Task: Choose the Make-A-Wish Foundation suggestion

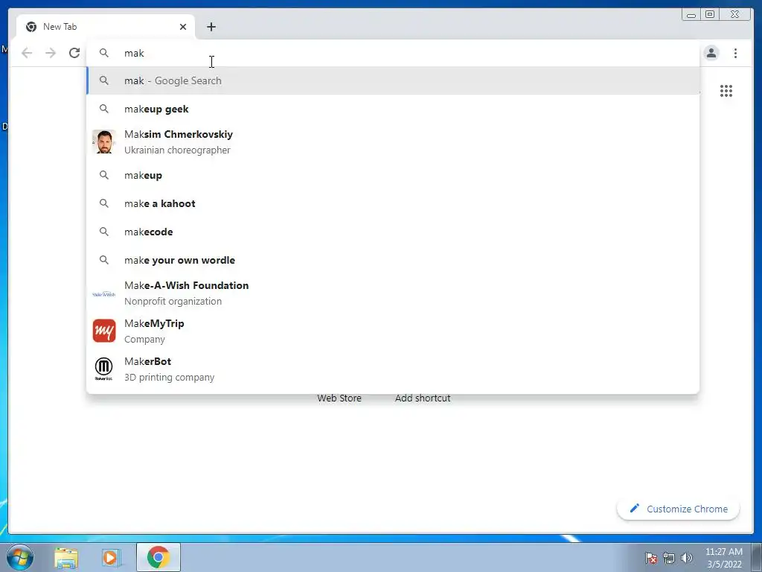Action: [393, 293]
